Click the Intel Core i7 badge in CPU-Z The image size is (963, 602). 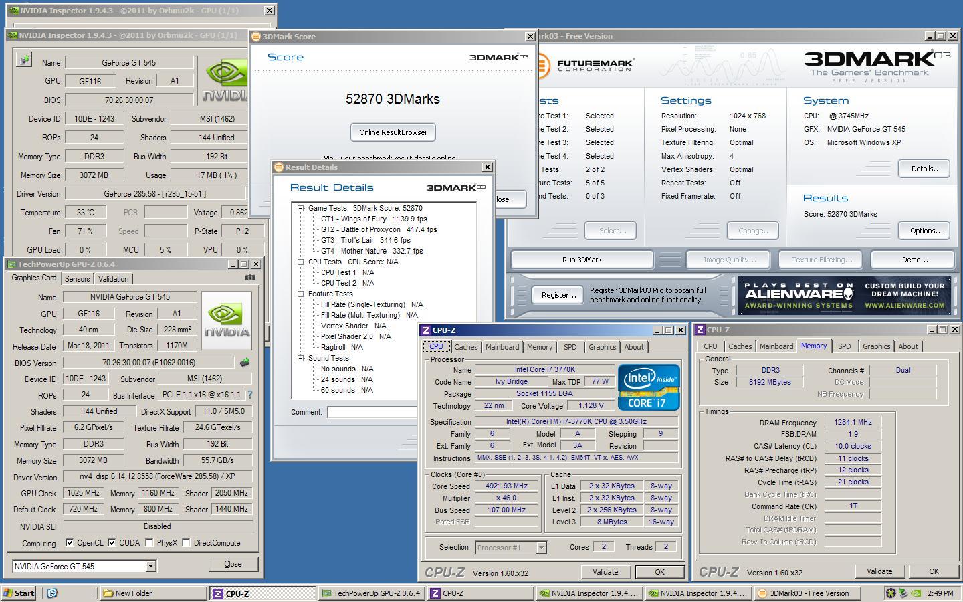(x=649, y=387)
